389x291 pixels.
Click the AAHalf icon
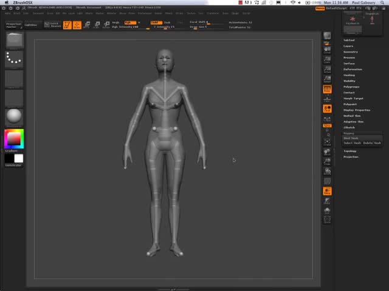click(327, 79)
